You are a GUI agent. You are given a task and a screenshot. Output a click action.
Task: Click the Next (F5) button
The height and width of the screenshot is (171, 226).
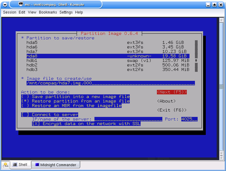tap(172, 92)
